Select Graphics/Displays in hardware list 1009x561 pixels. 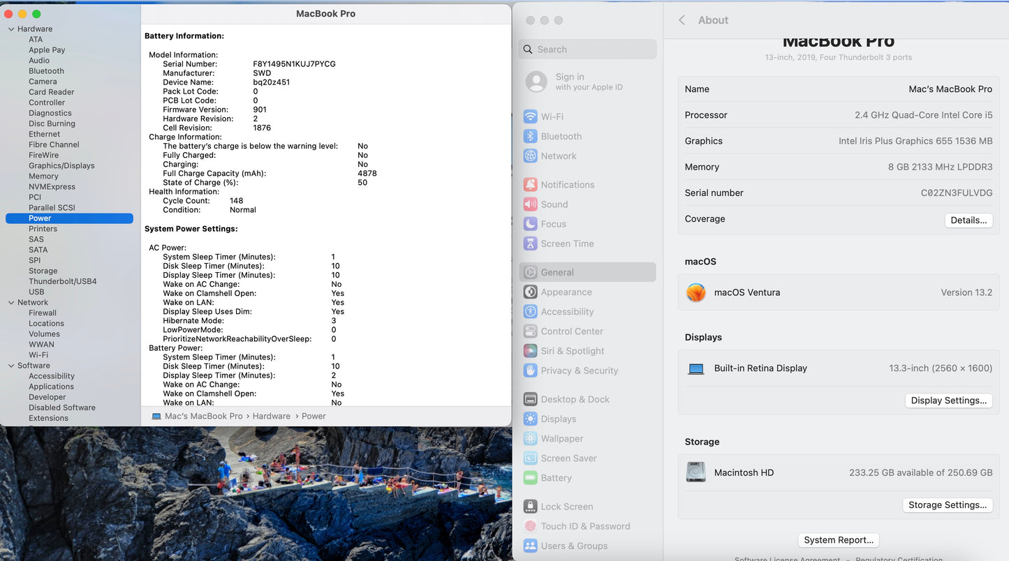[x=61, y=165]
